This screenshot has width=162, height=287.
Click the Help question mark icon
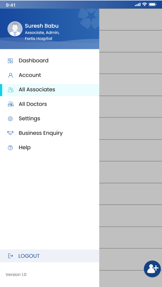(x=10, y=148)
